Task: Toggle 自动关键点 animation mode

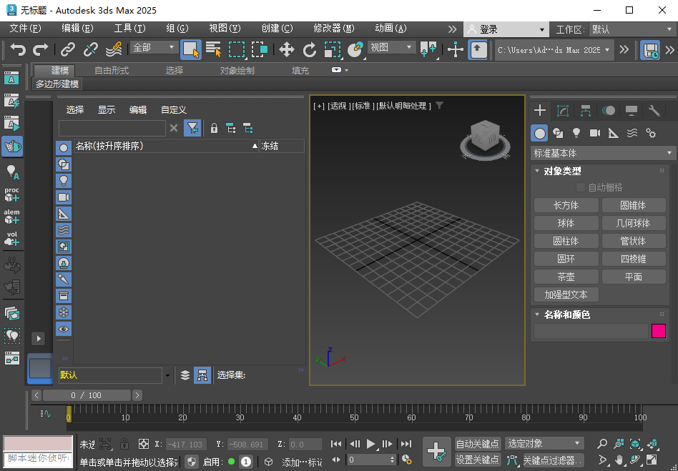Action: point(478,443)
